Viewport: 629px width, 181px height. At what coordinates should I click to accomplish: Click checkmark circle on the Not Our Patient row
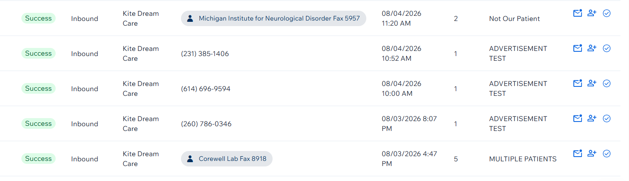[606, 13]
